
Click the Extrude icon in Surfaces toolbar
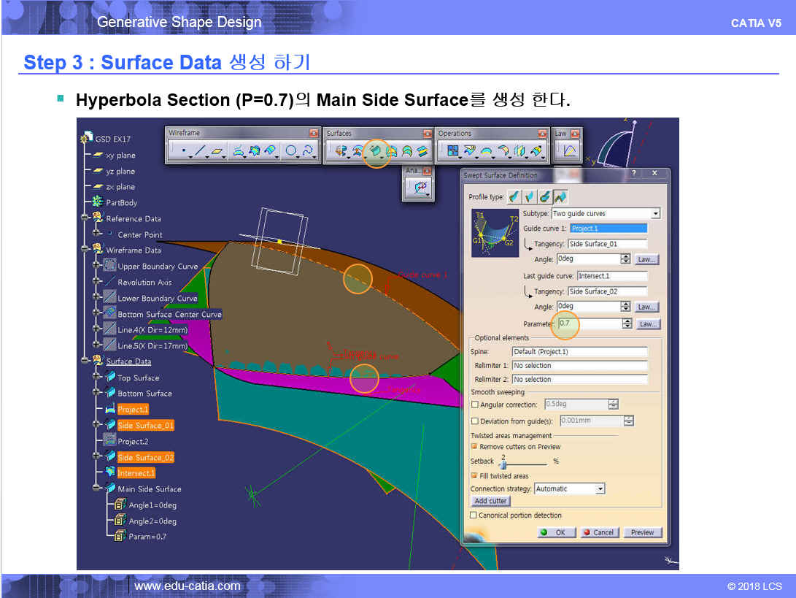pyautogui.click(x=340, y=151)
